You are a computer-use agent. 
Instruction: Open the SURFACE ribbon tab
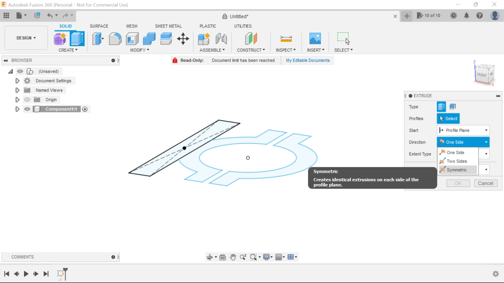pos(99,26)
